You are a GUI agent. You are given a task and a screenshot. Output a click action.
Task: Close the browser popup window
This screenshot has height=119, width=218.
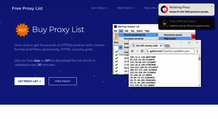coord(197,42)
